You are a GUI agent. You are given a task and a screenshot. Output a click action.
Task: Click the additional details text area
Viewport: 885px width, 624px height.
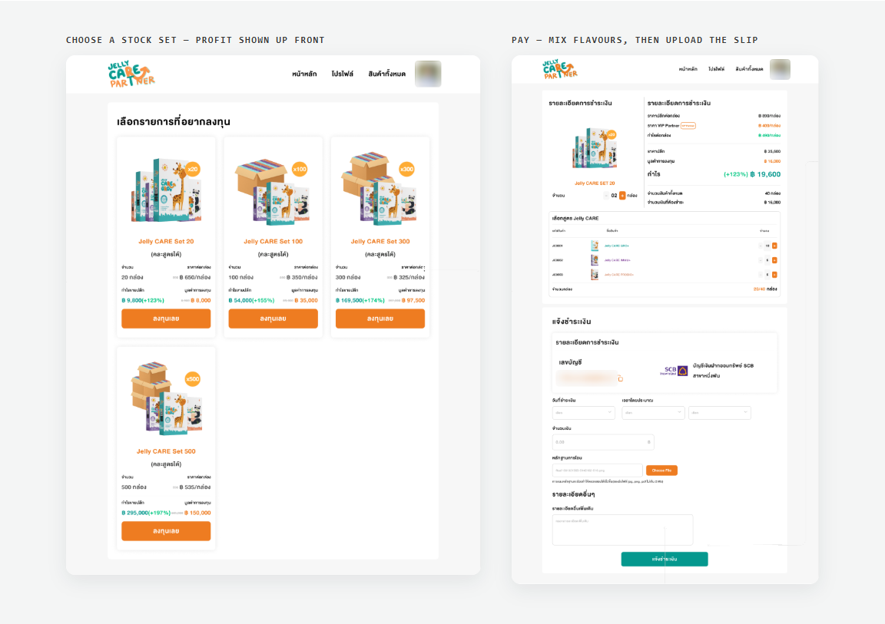622,530
